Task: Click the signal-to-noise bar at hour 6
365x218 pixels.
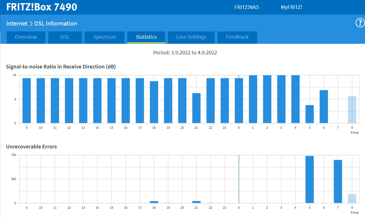Action: pyautogui.click(x=324, y=107)
